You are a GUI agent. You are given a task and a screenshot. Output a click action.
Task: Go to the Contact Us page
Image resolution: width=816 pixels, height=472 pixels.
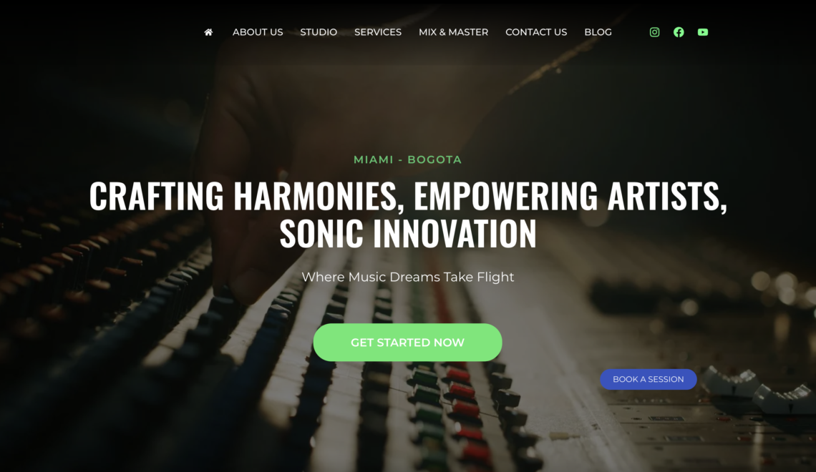(536, 32)
